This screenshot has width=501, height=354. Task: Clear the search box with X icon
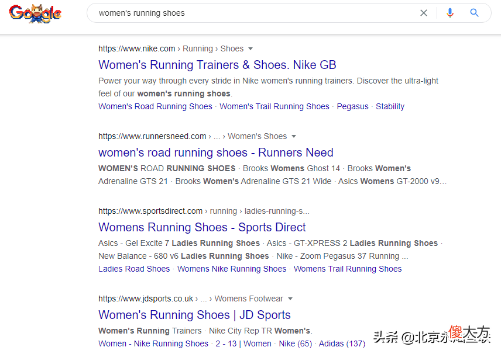point(424,13)
